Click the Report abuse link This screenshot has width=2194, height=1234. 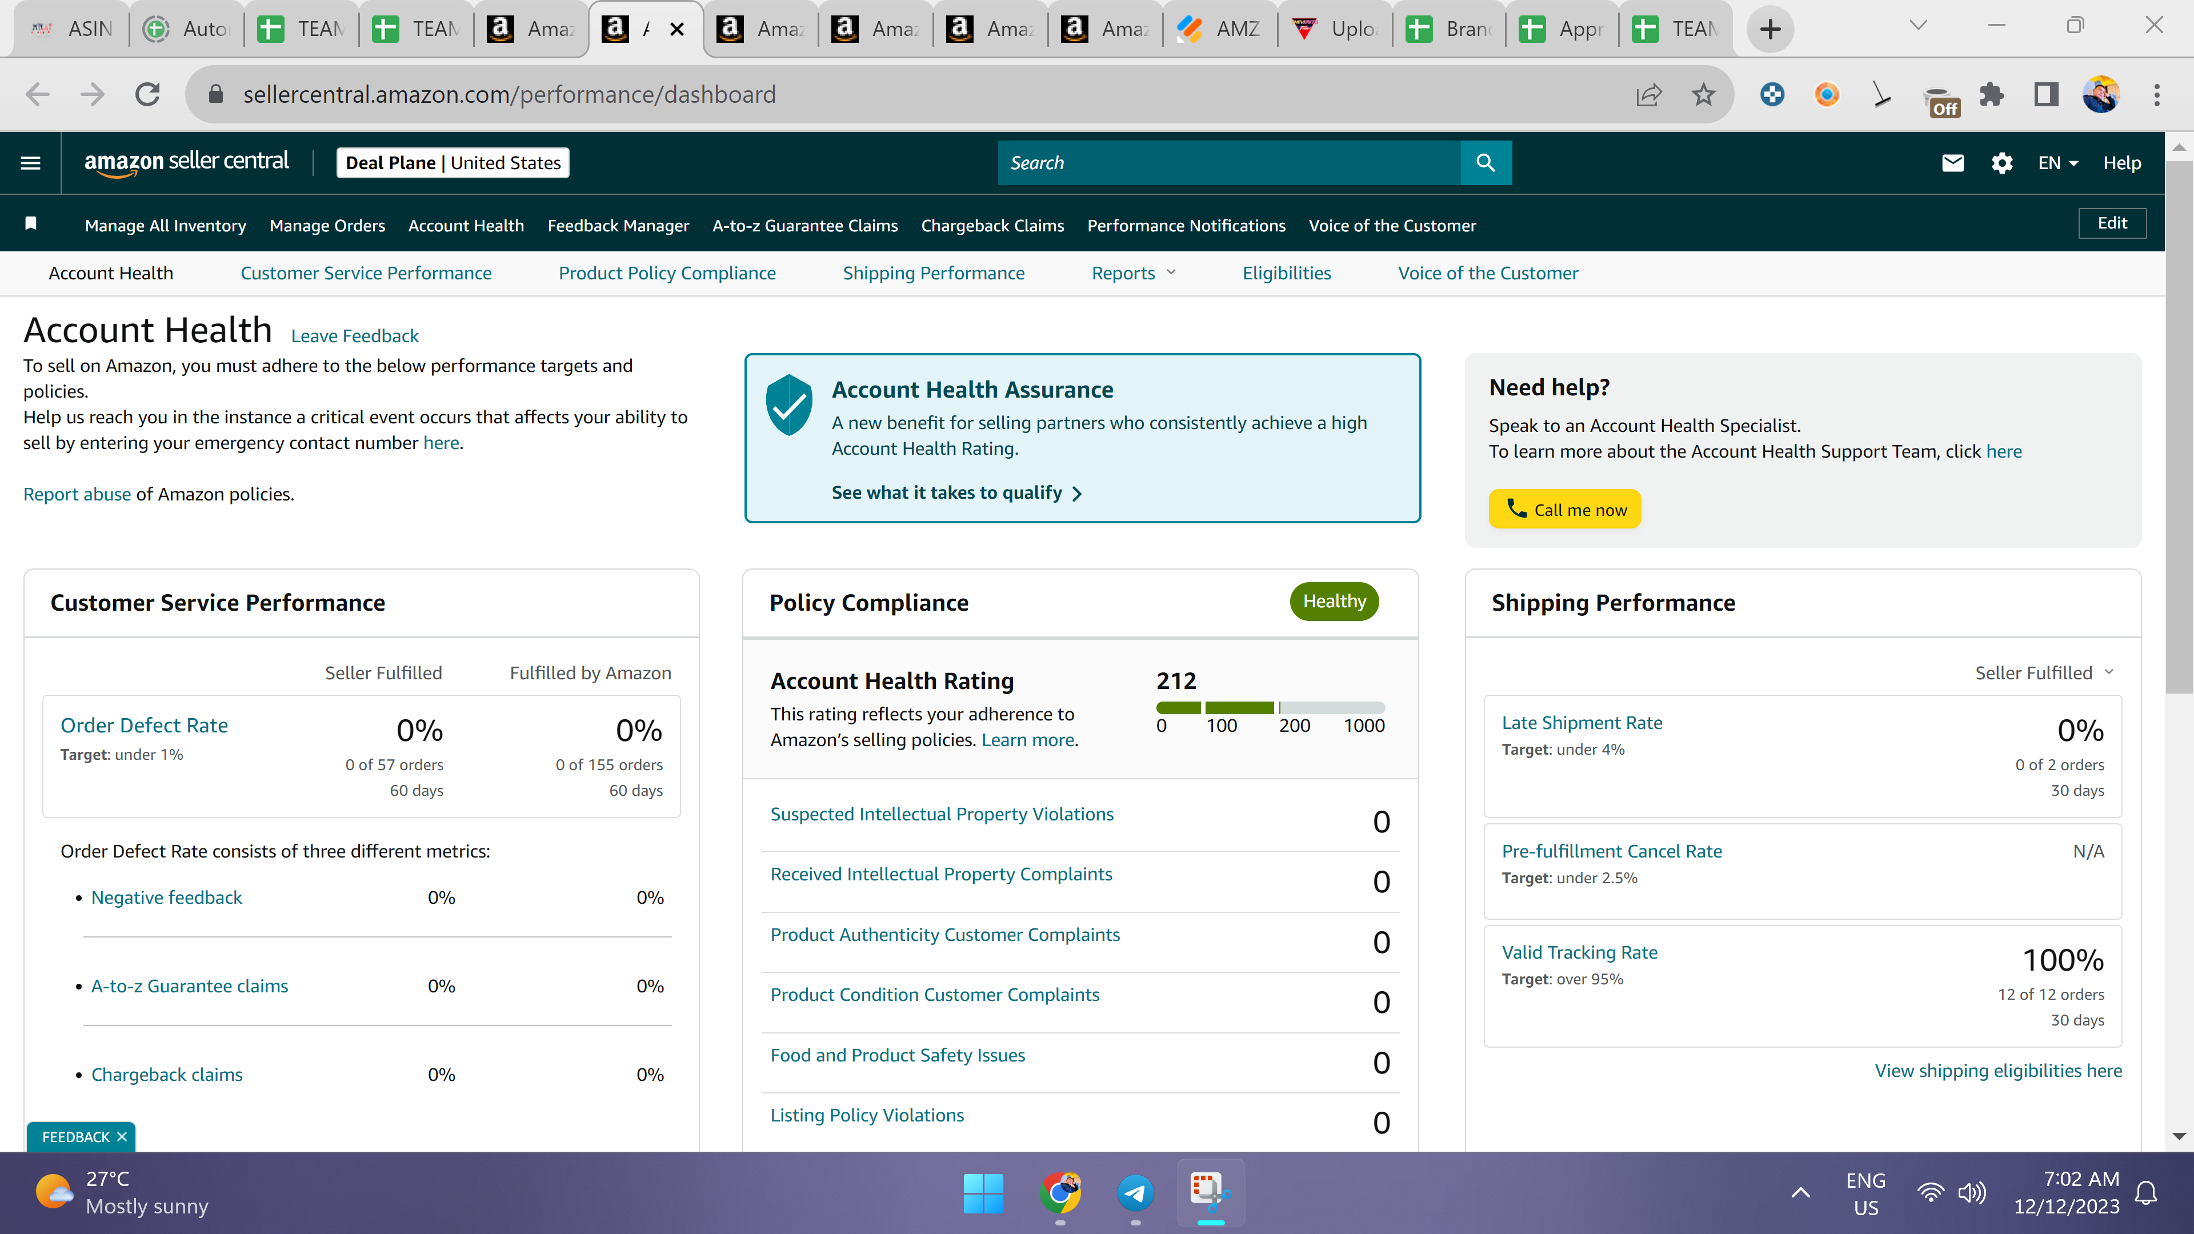coord(77,494)
